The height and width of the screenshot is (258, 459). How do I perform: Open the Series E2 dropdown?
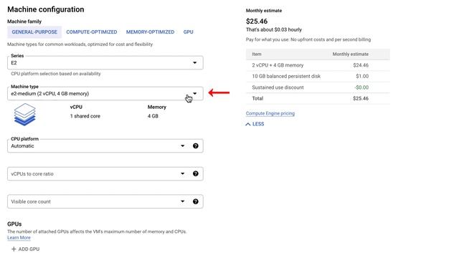coord(105,63)
